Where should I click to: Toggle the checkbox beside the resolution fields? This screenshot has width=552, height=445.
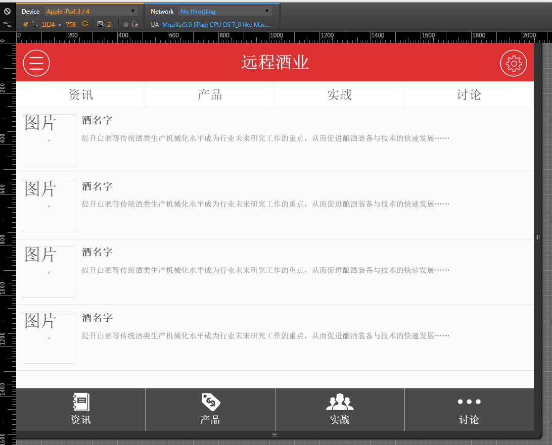tap(25, 24)
